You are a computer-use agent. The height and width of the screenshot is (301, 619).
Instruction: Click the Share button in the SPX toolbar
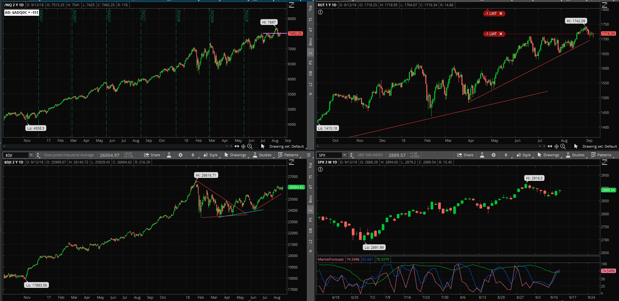tap(465, 155)
